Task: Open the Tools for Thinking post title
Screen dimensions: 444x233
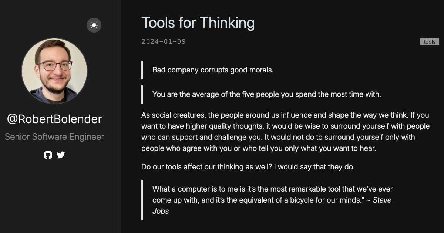Action: pyautogui.click(x=198, y=23)
